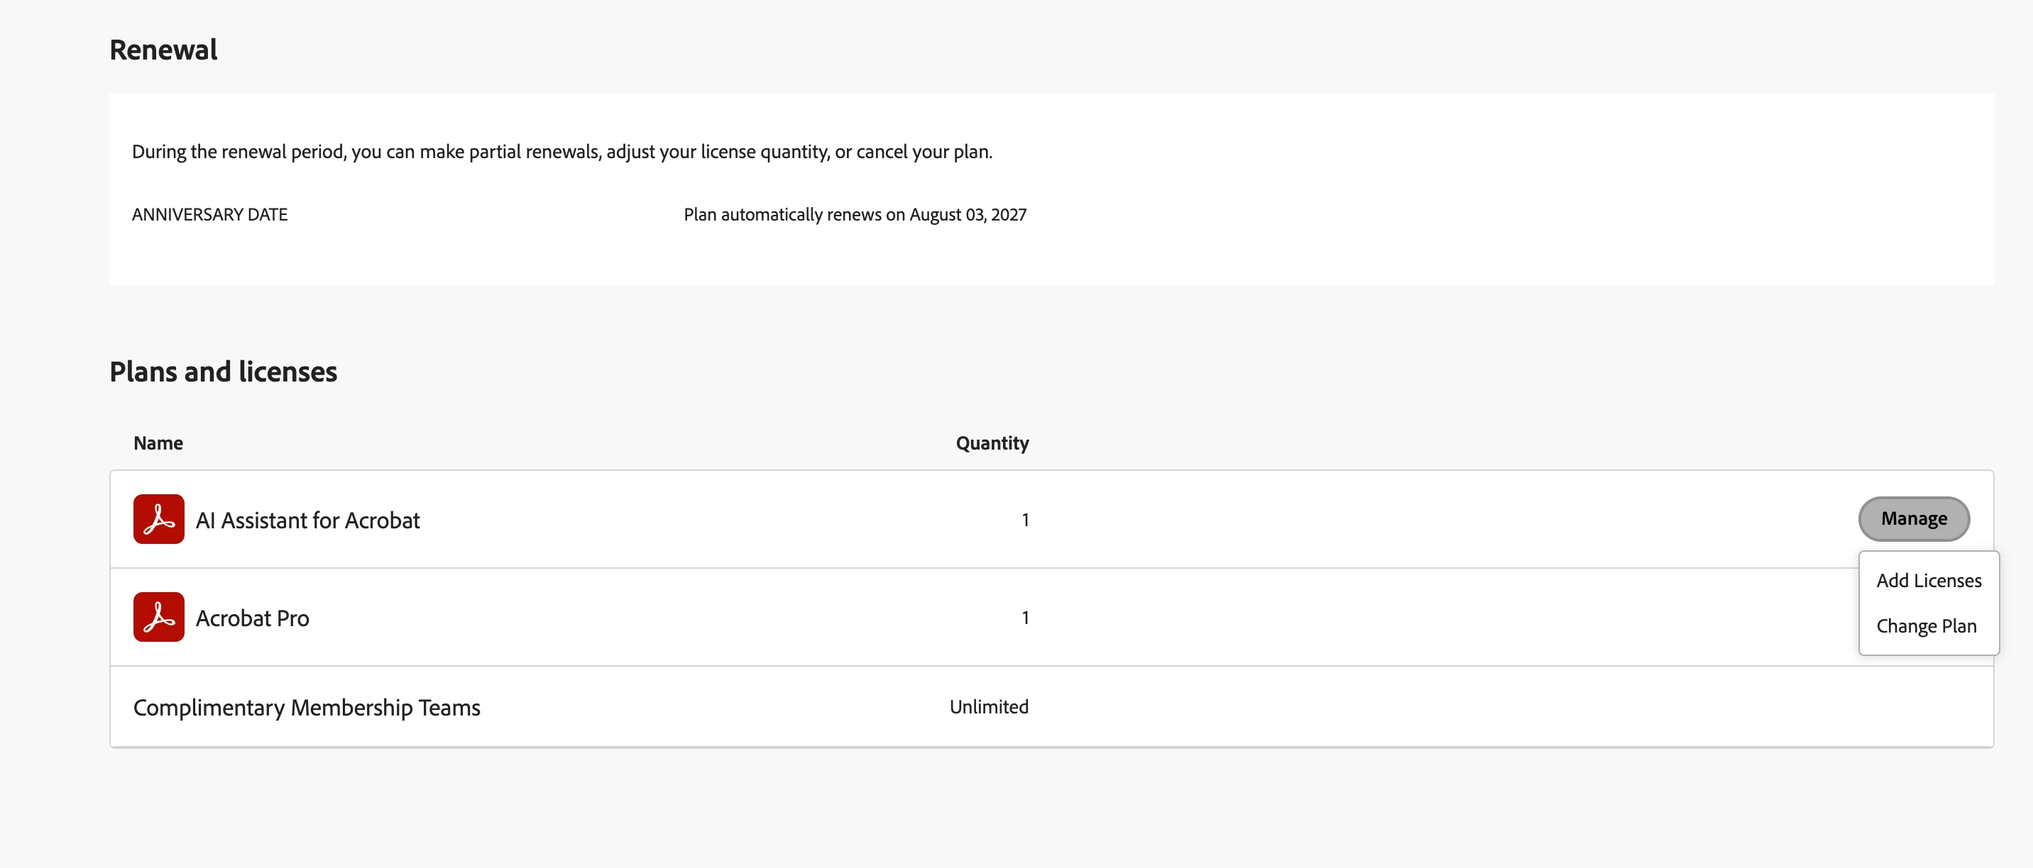Select the AI Assistant for Acrobat name
Viewport: 2033px width, 868px height.
point(308,521)
